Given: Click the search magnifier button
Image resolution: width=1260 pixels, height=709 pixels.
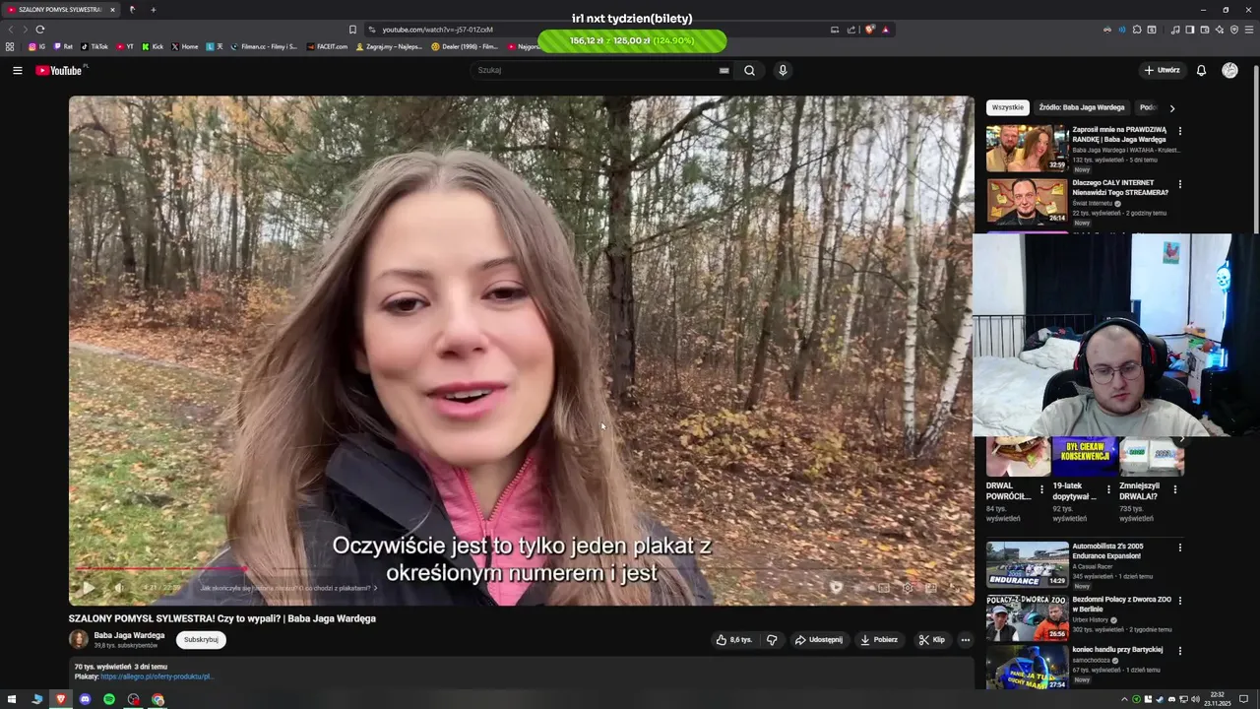Looking at the screenshot, I should point(749,70).
